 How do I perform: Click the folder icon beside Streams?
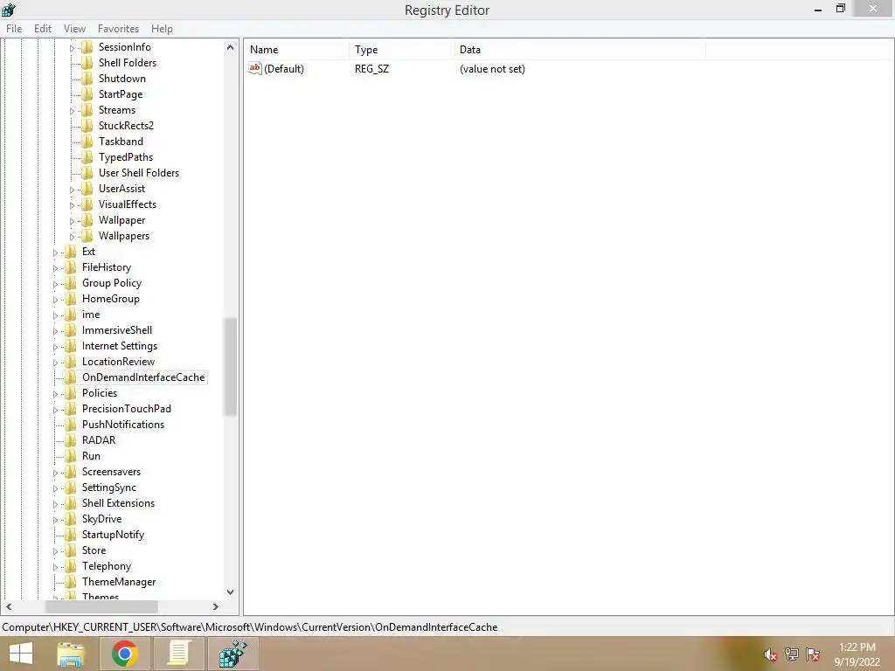87,110
